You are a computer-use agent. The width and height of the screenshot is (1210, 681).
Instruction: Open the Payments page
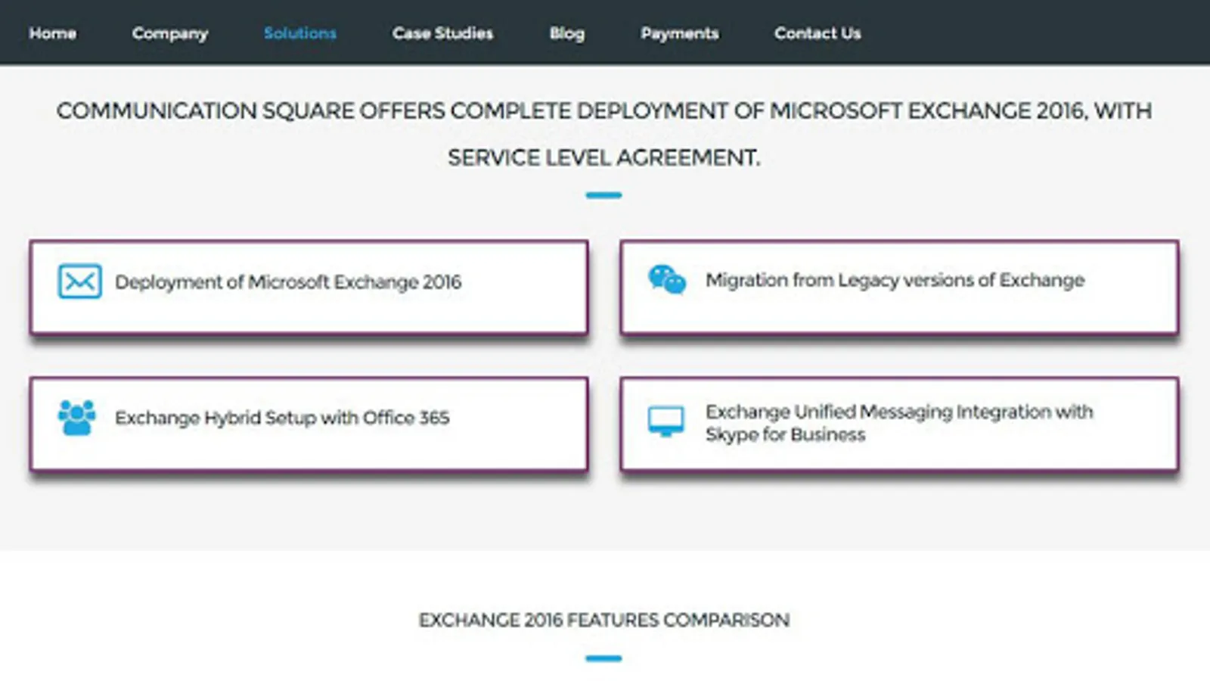pyautogui.click(x=680, y=33)
